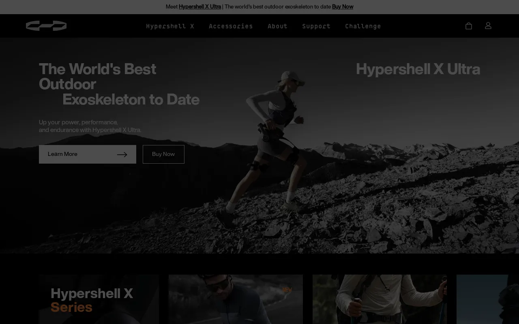Click Buy Now link in top banner
This screenshot has width=519, height=324.
(x=342, y=6)
